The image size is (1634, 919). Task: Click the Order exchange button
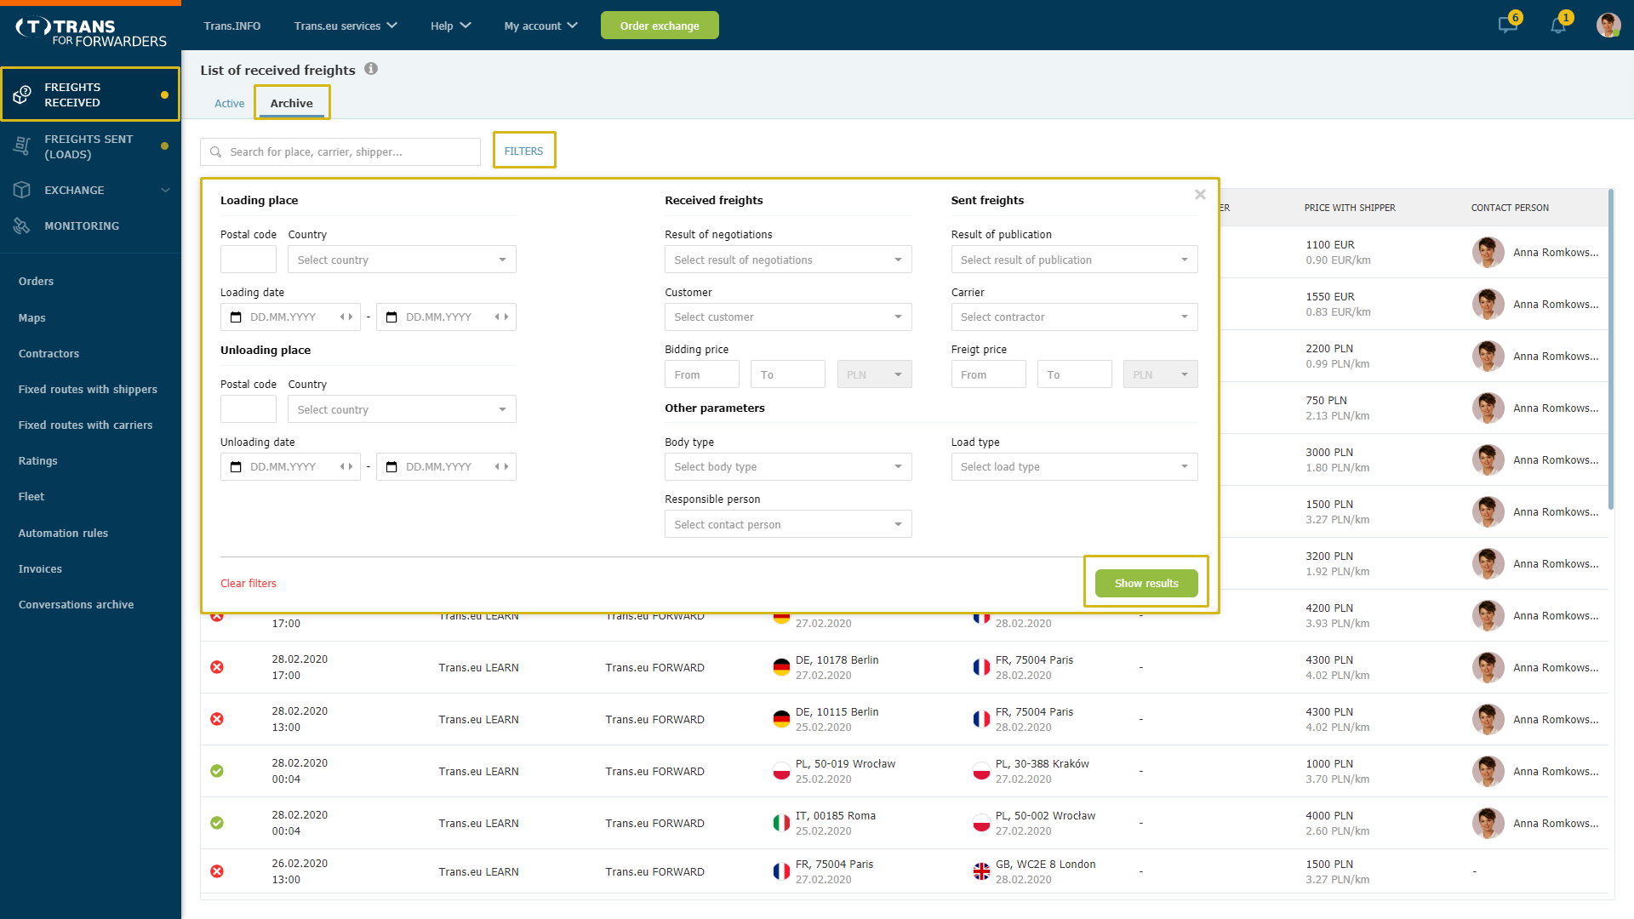pyautogui.click(x=660, y=26)
